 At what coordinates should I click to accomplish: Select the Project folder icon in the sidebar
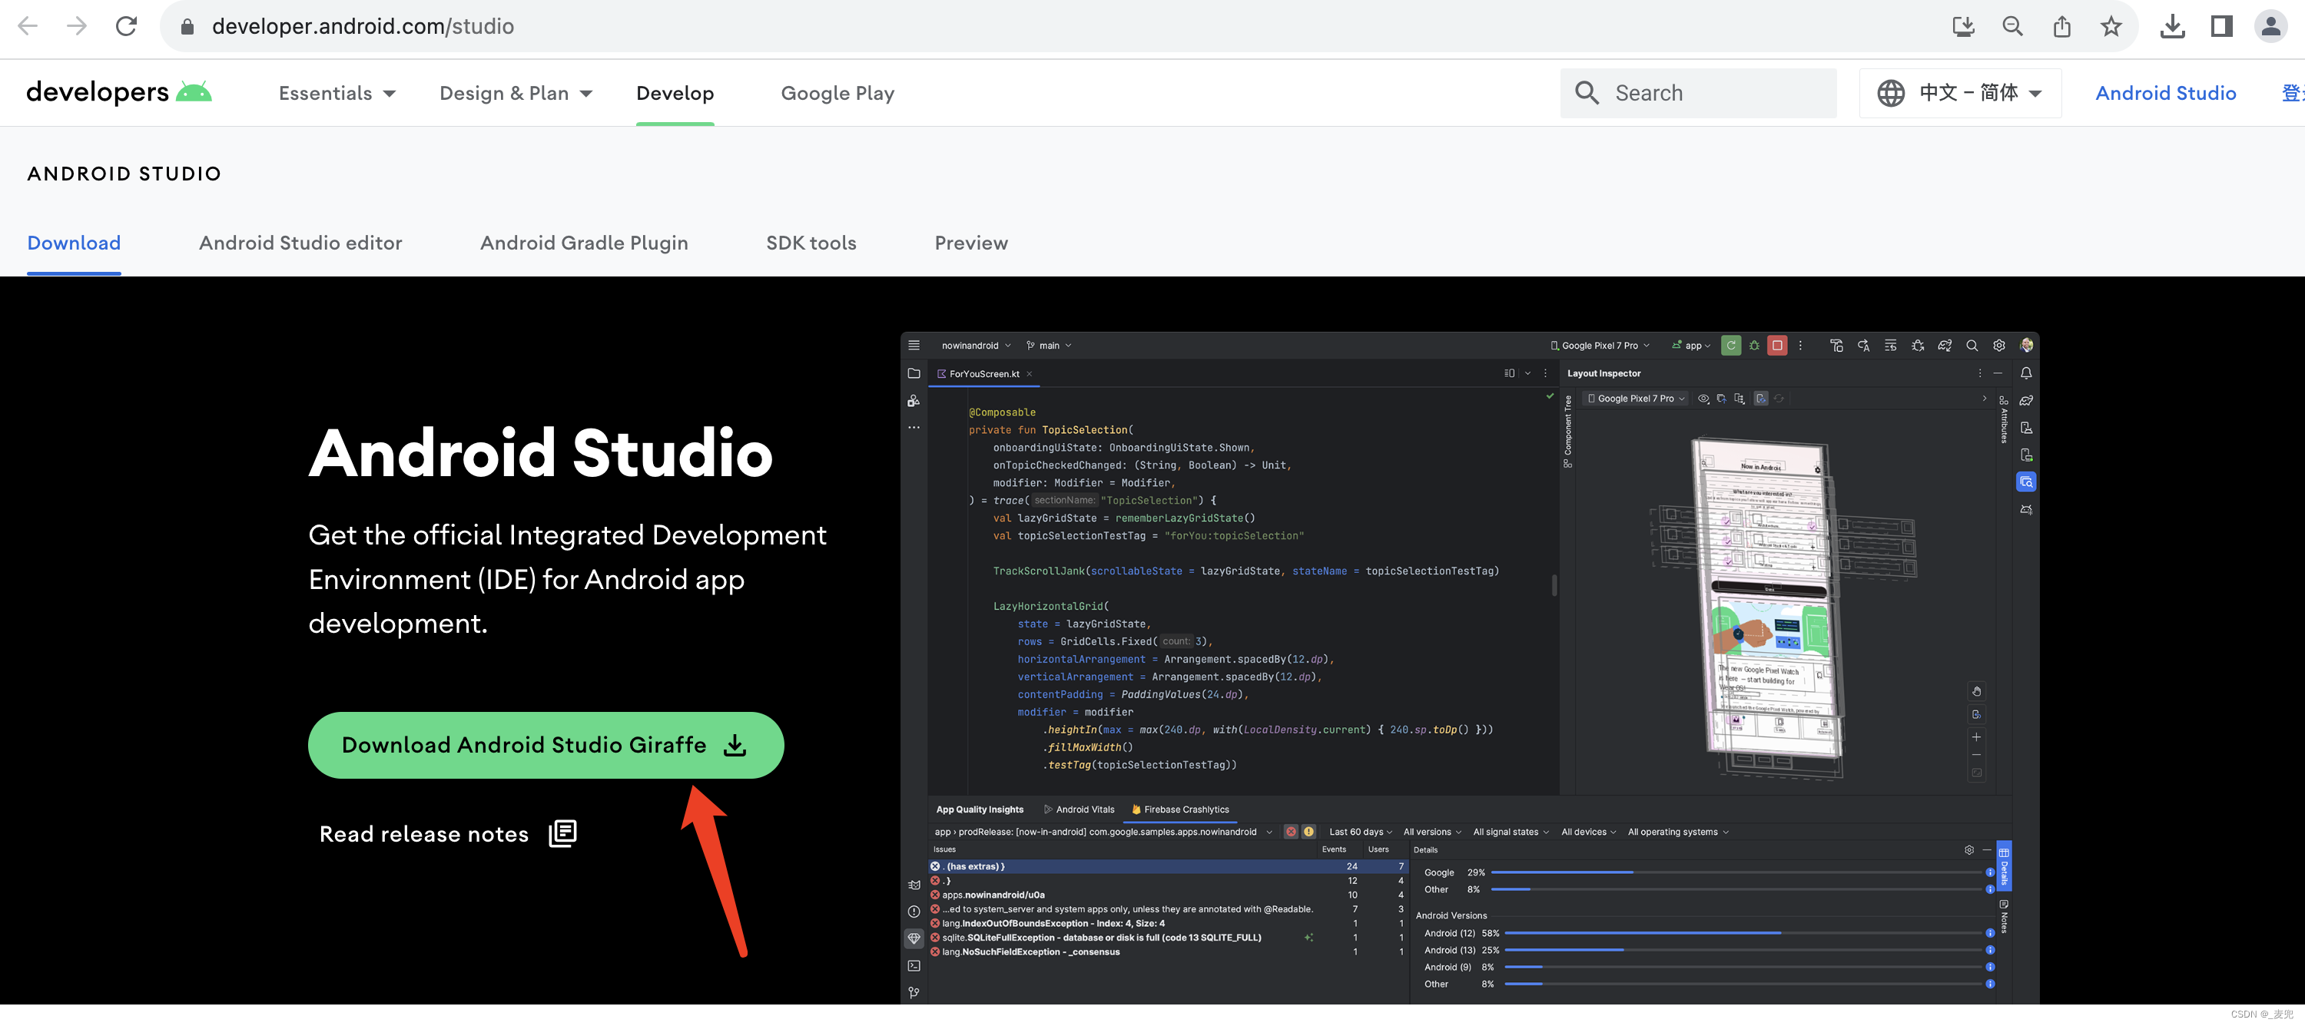(x=914, y=374)
